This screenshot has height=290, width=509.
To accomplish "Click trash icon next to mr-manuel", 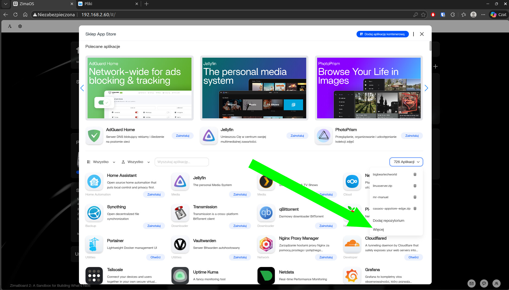I will click(415, 197).
